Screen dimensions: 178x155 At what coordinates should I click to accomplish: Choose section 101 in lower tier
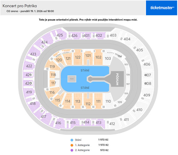pos(88,56)
